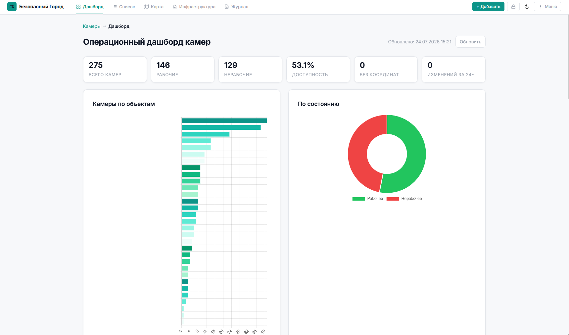Click the page vertical scrollbar thumb
569x335 pixels.
point(568,56)
